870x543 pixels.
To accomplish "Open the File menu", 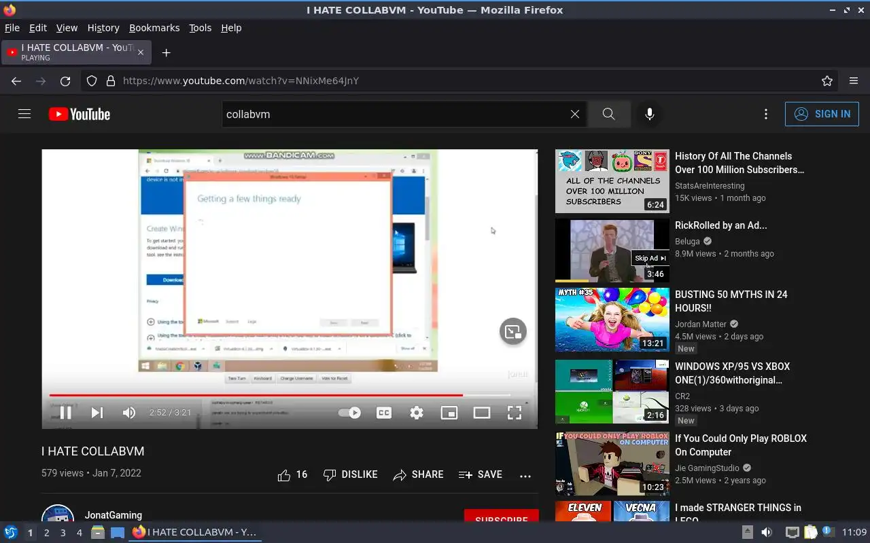I will [12, 28].
